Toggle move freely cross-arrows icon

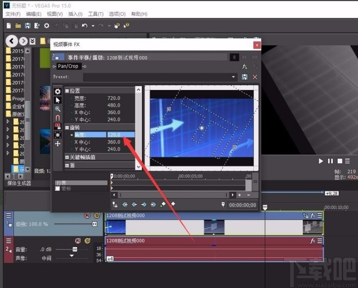point(58,143)
